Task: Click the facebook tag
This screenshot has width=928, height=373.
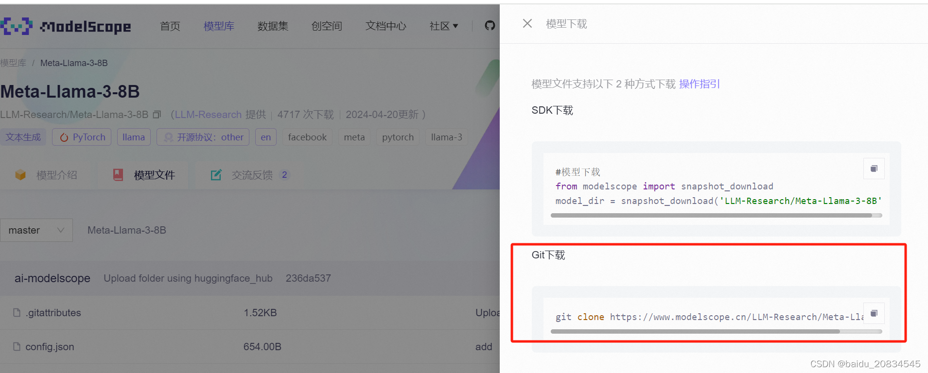Action: point(307,137)
